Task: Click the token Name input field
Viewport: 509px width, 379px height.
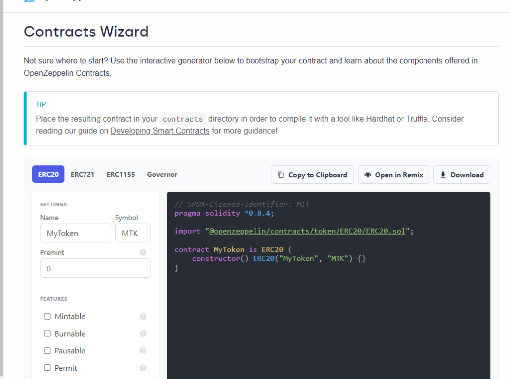Action: (76, 233)
